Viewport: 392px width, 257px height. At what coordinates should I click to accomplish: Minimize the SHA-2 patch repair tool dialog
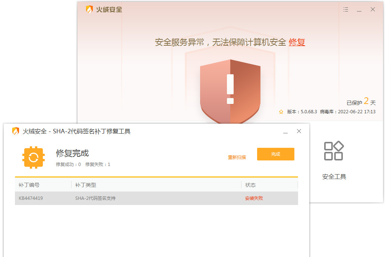click(285, 131)
